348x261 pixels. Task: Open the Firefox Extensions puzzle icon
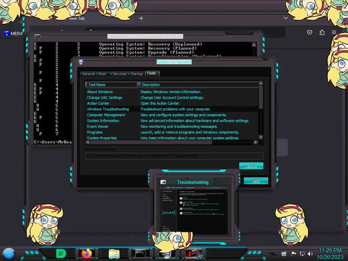click(x=322, y=32)
